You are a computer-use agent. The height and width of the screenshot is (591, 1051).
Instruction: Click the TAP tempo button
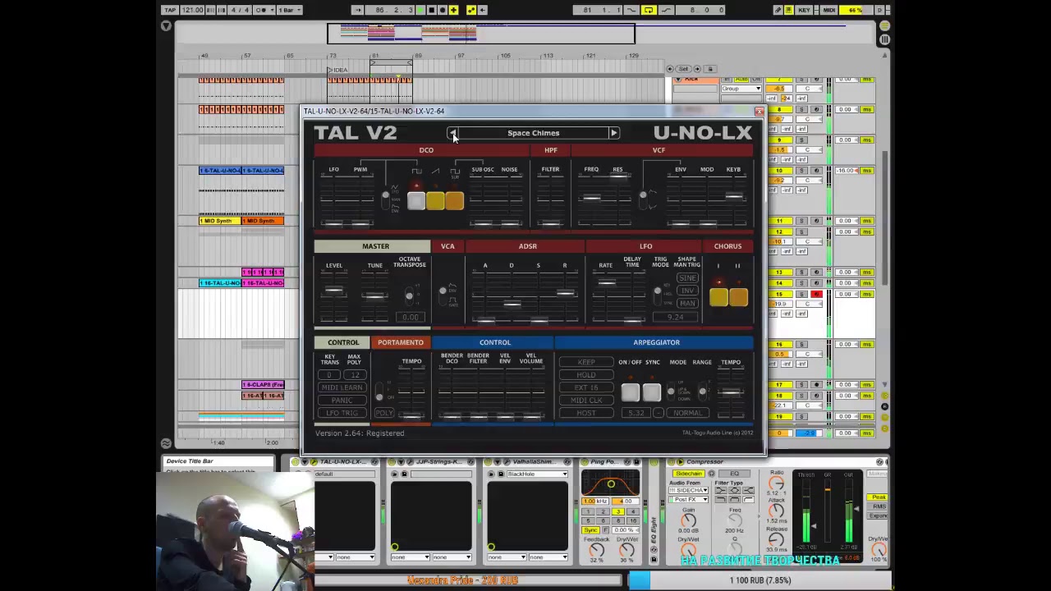[x=170, y=10]
